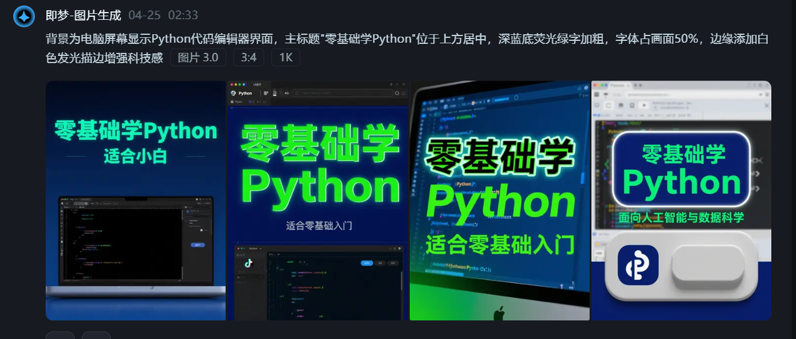Click the blue app logo in the fourth image

638,266
